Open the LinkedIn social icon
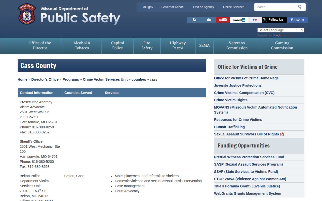Viewport: 322px width, 201px height. click(239, 20)
